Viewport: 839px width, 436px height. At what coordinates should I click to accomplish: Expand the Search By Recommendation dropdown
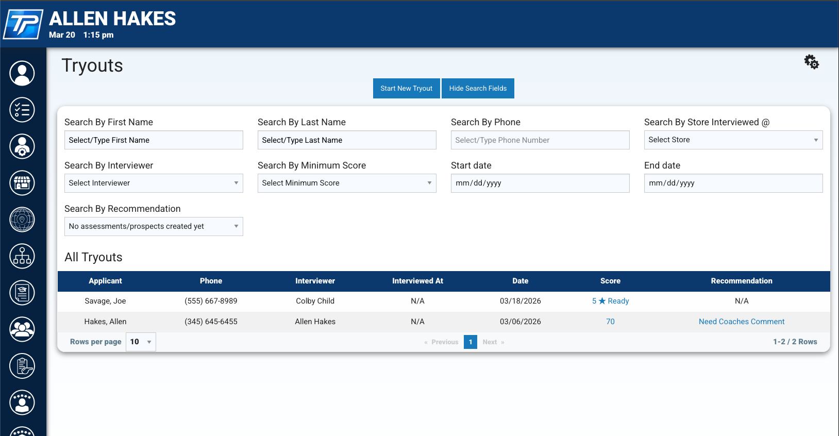[154, 226]
